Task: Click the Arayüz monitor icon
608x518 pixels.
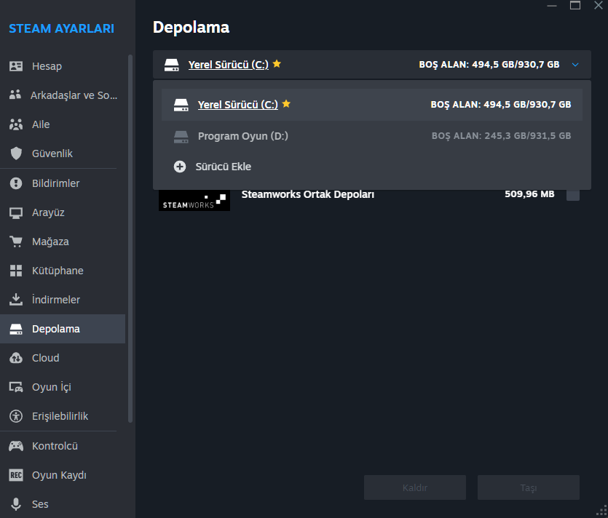Action: [x=16, y=212]
